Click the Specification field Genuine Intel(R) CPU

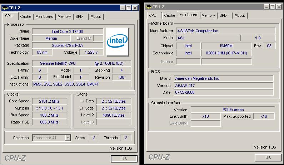81,63
